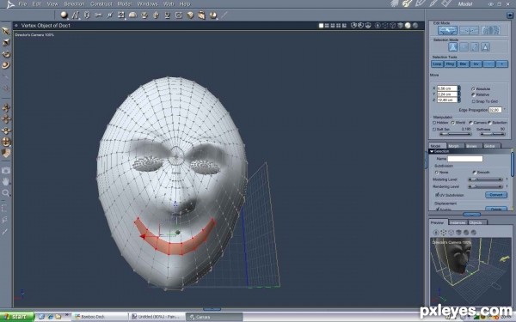This screenshot has height=322, width=516.
Task: Choose the wireframe cube display mode
Action: pos(393,26)
